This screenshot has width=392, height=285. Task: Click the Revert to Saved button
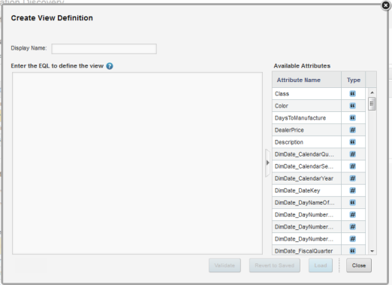point(275,265)
